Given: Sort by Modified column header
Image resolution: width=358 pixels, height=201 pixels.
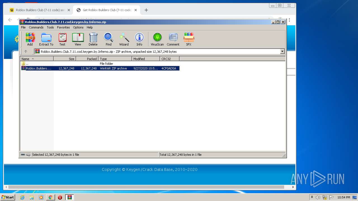Looking at the screenshot, I should point(146,59).
